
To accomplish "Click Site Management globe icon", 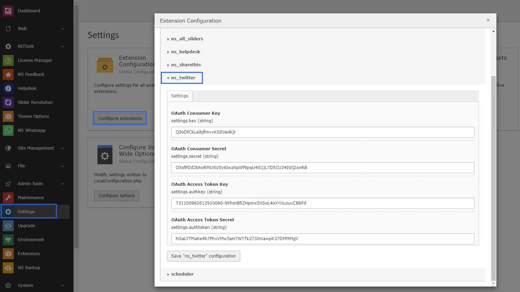I will point(8,148).
